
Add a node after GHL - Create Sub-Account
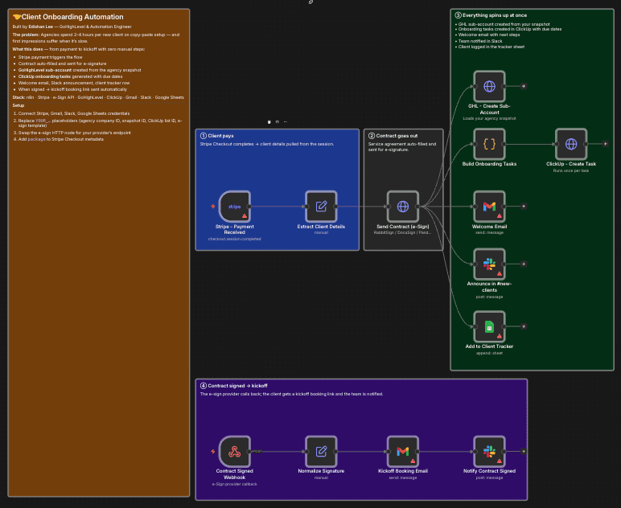pos(524,86)
